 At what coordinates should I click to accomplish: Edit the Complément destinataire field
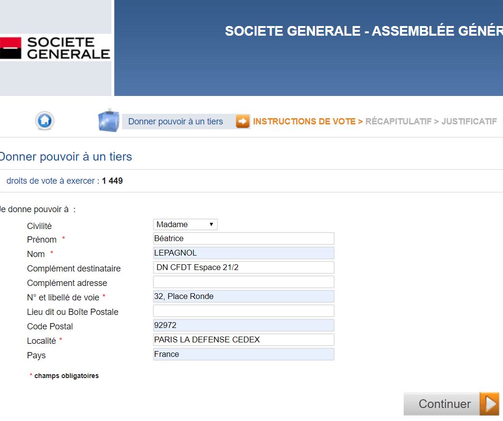[x=244, y=267]
